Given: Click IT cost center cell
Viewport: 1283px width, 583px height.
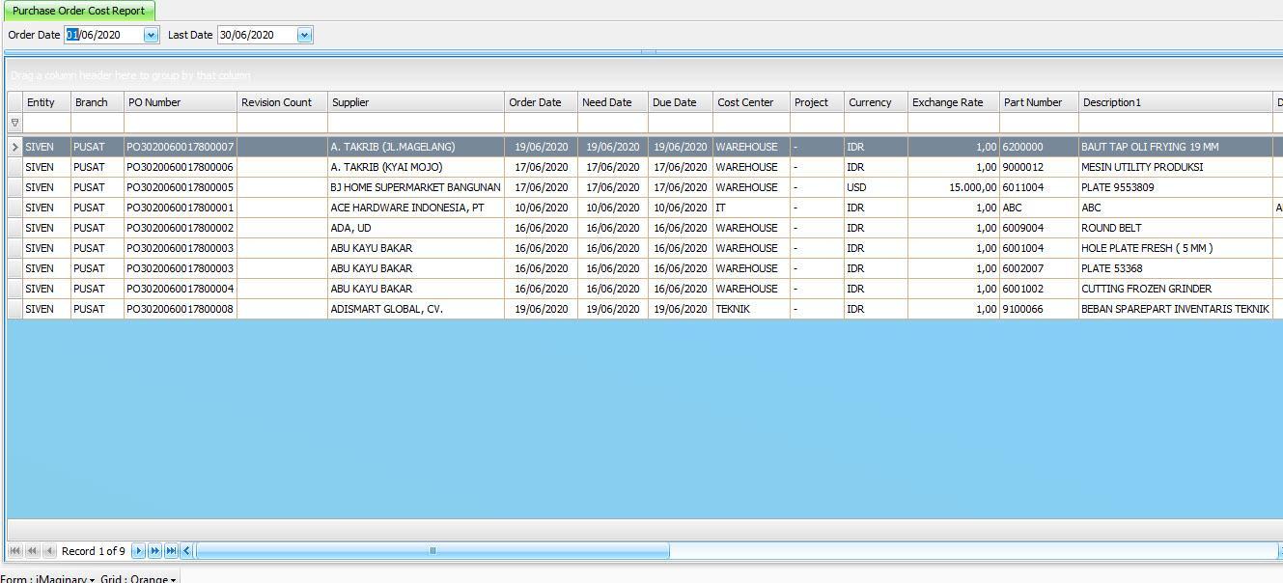Looking at the screenshot, I should (x=751, y=208).
